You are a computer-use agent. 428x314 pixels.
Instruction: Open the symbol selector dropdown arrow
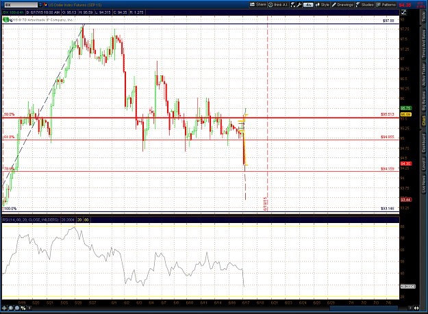point(40,5)
